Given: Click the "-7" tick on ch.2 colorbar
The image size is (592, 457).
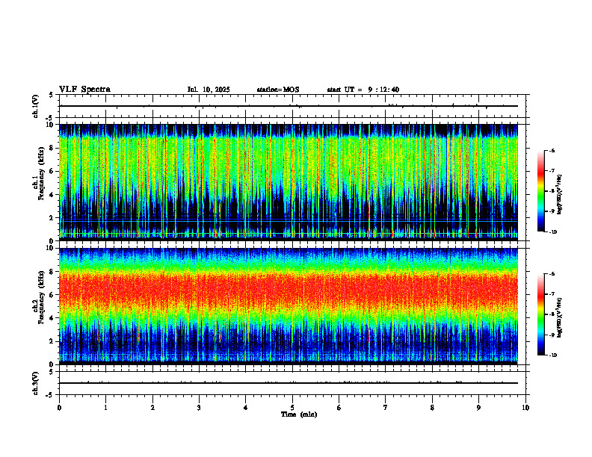Looking at the screenshot, I should (x=552, y=294).
